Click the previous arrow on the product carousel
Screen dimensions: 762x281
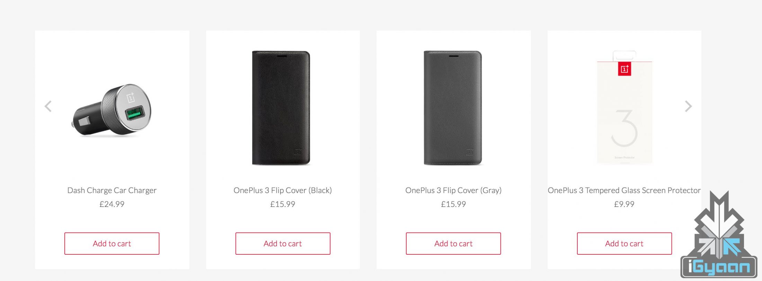[48, 106]
